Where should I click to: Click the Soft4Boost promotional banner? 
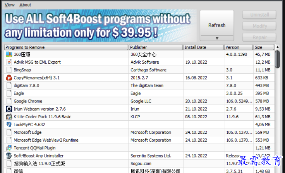(x=99, y=26)
